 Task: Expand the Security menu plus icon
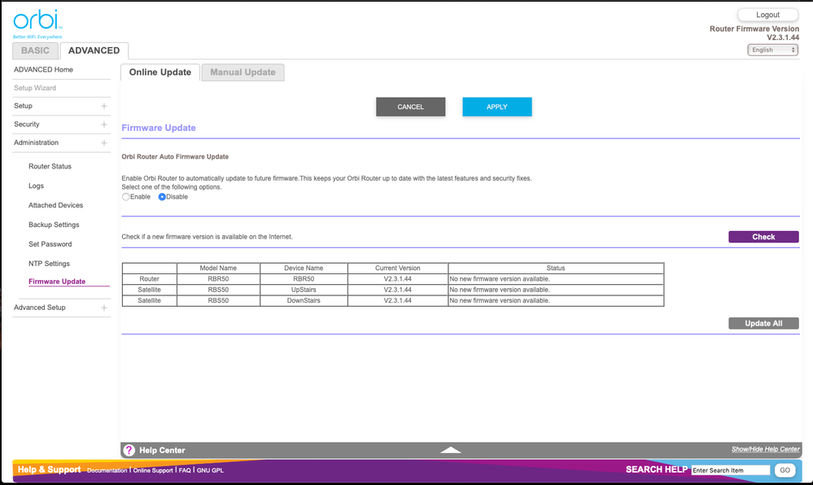[104, 125]
